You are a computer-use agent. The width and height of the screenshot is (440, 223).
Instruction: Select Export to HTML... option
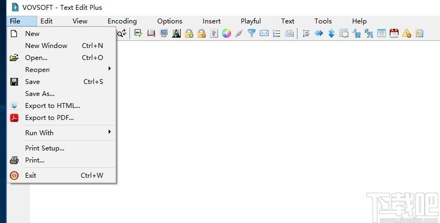[61, 106]
